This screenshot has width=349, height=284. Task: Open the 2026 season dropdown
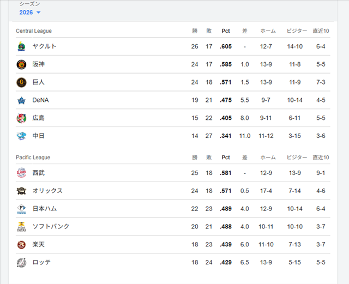(30, 13)
